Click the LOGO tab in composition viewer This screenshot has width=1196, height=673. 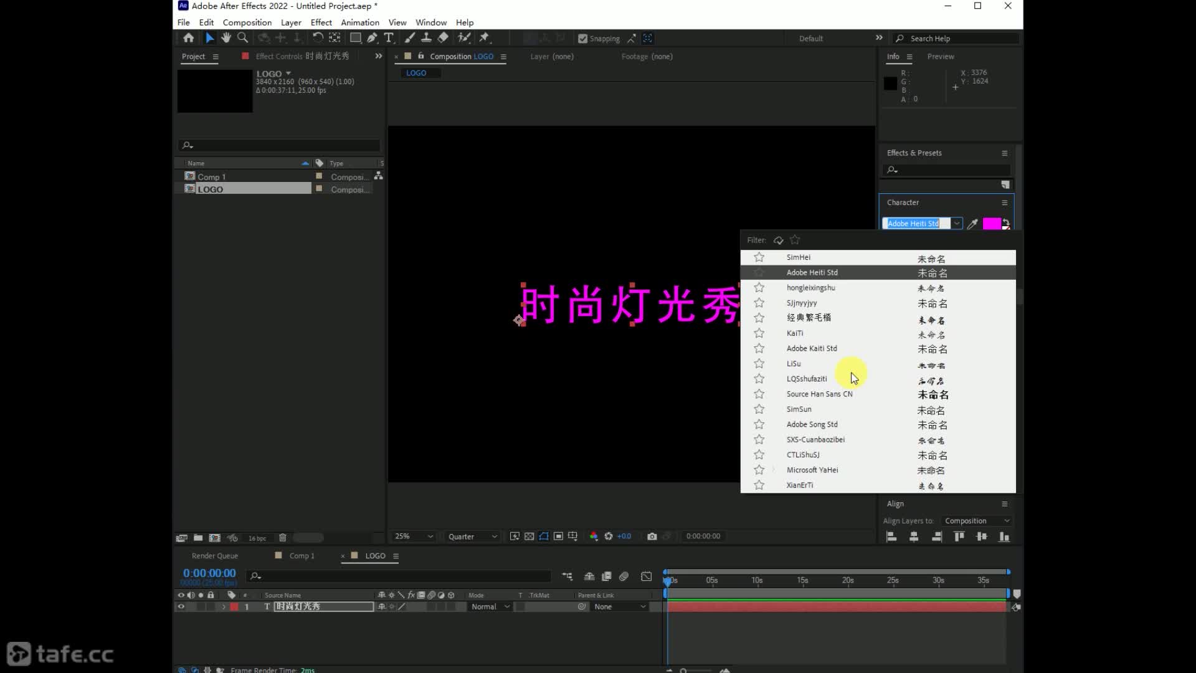tap(415, 73)
